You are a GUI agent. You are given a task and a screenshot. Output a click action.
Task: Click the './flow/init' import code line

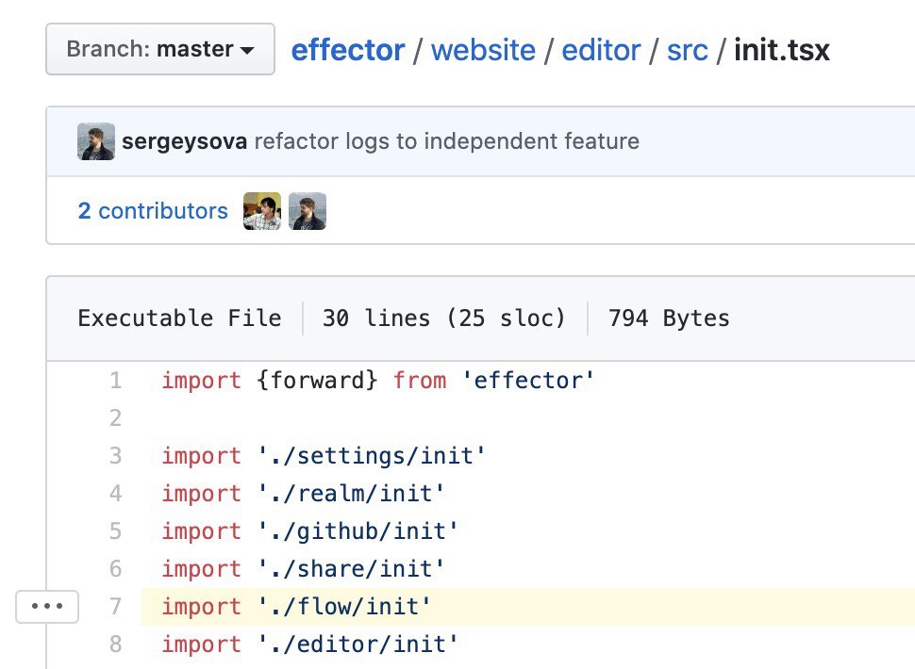pyautogui.click(x=296, y=607)
